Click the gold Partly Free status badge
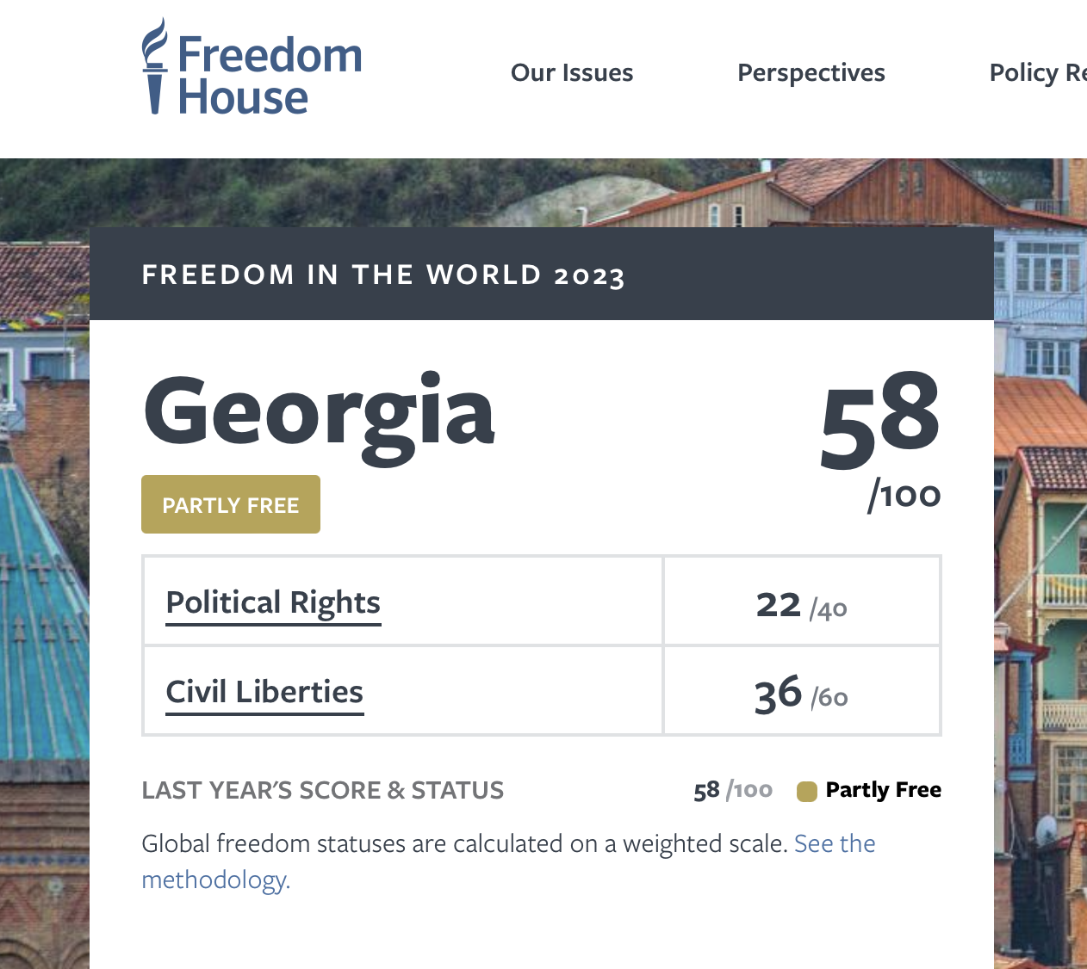 231,505
